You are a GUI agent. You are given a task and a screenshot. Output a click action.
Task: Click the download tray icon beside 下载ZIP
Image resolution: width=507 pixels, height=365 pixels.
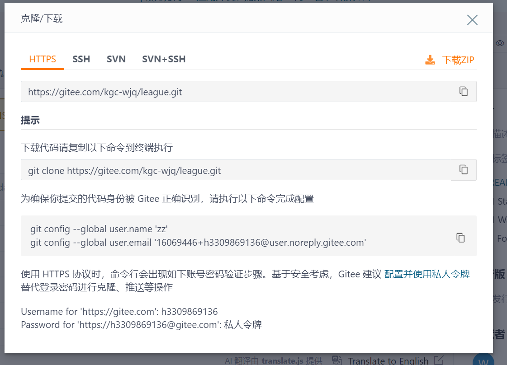(430, 60)
